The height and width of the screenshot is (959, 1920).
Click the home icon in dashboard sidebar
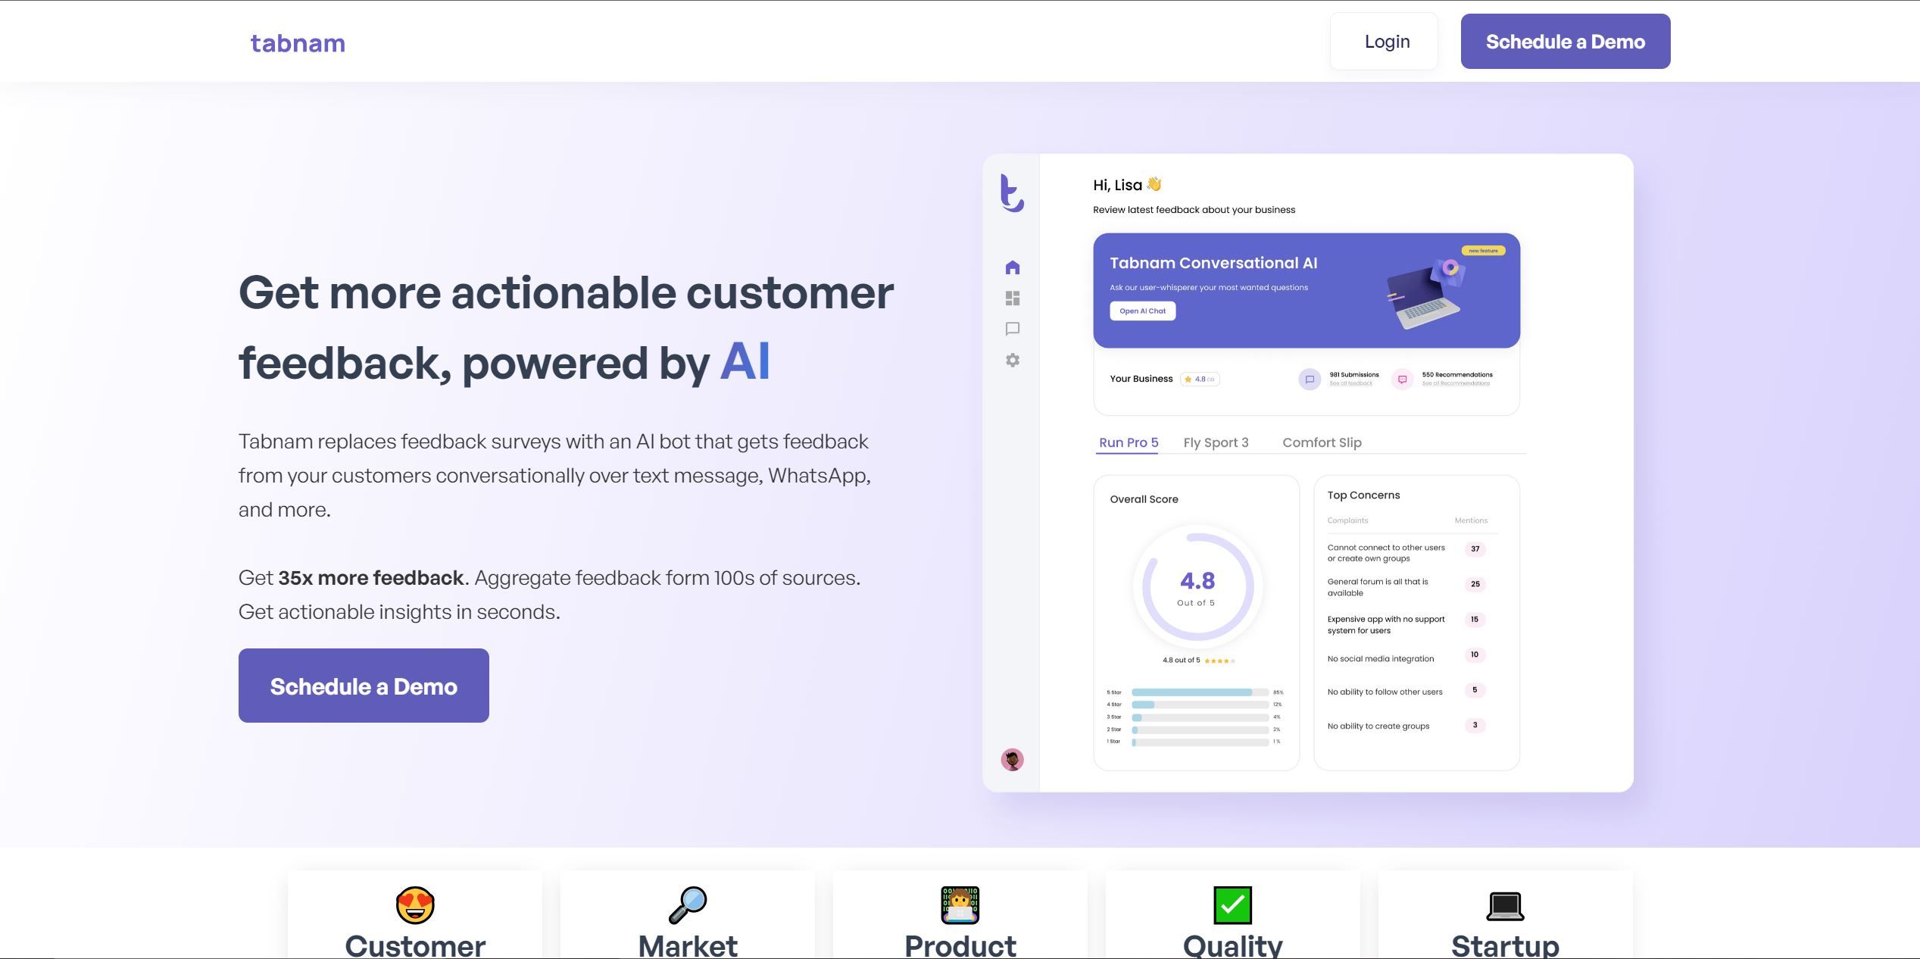click(1012, 267)
